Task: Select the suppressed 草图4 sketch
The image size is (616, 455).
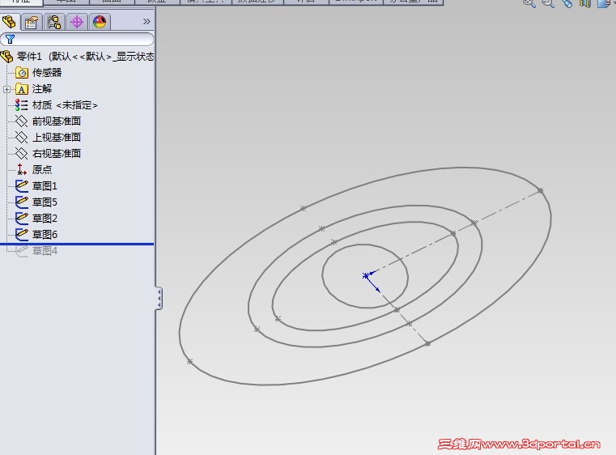Action: tap(36, 251)
